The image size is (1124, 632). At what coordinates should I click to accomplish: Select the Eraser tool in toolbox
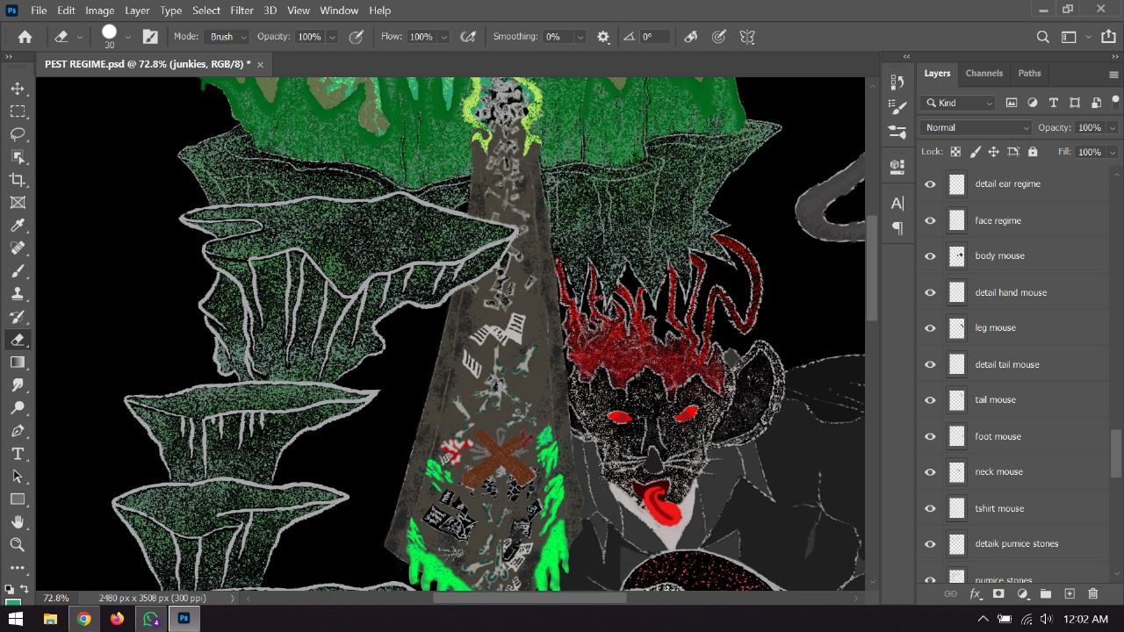pyautogui.click(x=18, y=340)
